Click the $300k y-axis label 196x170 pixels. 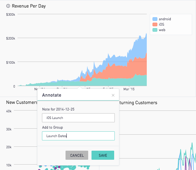point(11,14)
